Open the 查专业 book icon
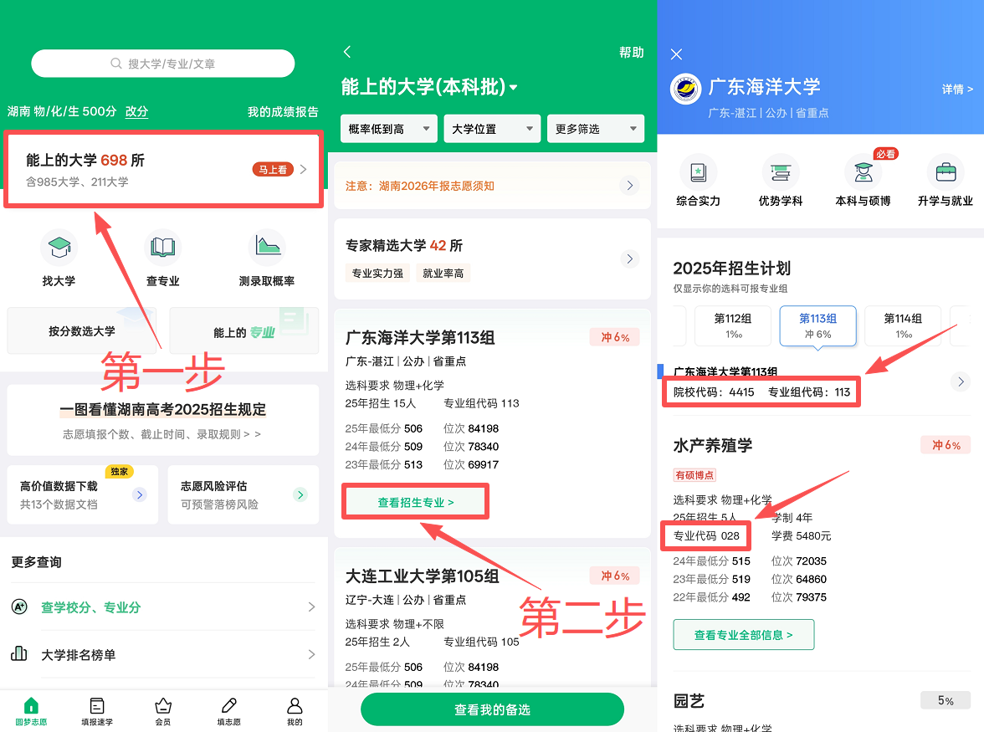 click(x=162, y=248)
